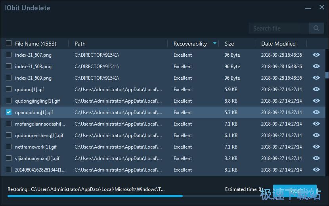
Task: Preview index-31_509.png with its eye icon
Action: 316,78
